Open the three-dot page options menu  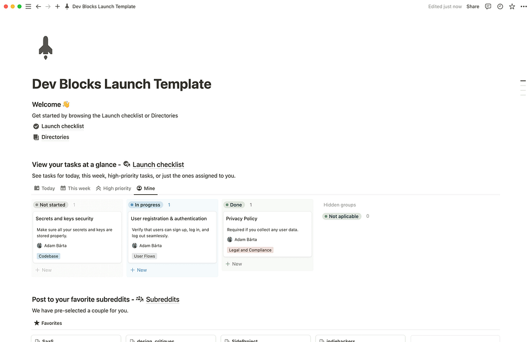[x=524, y=6]
